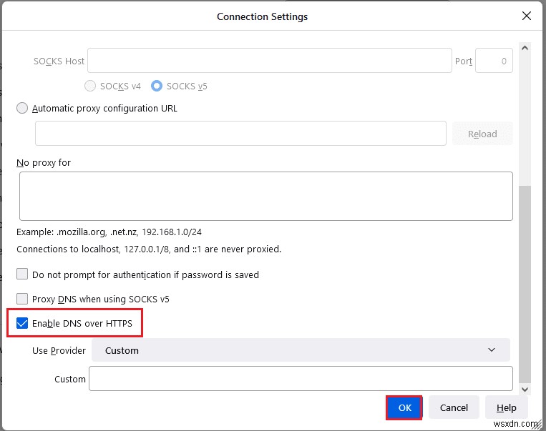
Task: Open the Use Provider dropdown
Action: point(301,350)
